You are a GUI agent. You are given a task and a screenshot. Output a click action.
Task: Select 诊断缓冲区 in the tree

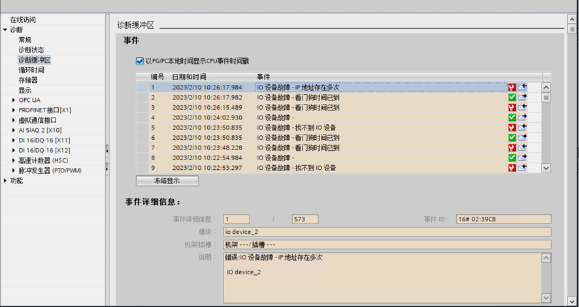pyautogui.click(x=35, y=60)
